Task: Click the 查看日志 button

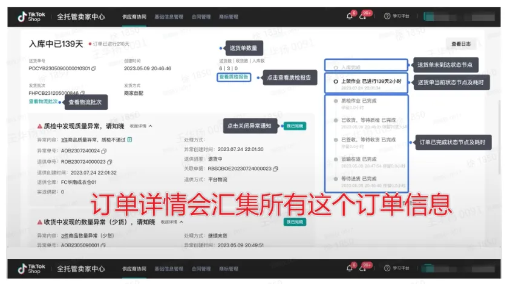Action: point(461,44)
